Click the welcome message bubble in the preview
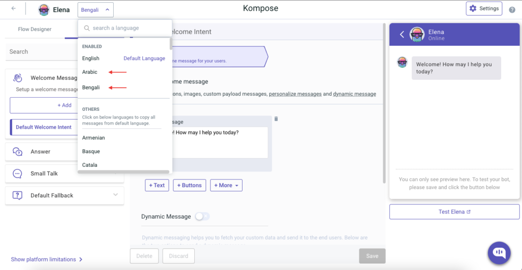The height and width of the screenshot is (270, 522). point(456,68)
